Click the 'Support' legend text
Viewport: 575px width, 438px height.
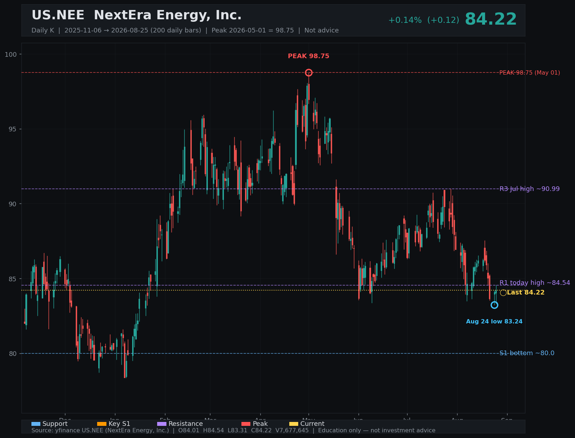click(x=55, y=424)
